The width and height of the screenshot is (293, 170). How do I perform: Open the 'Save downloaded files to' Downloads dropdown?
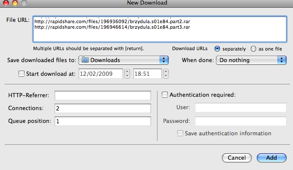[123, 60]
